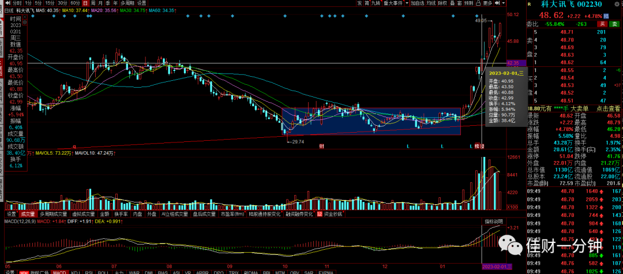Click the 窗 window layout icon
The image size is (623, 274).
point(460,3)
